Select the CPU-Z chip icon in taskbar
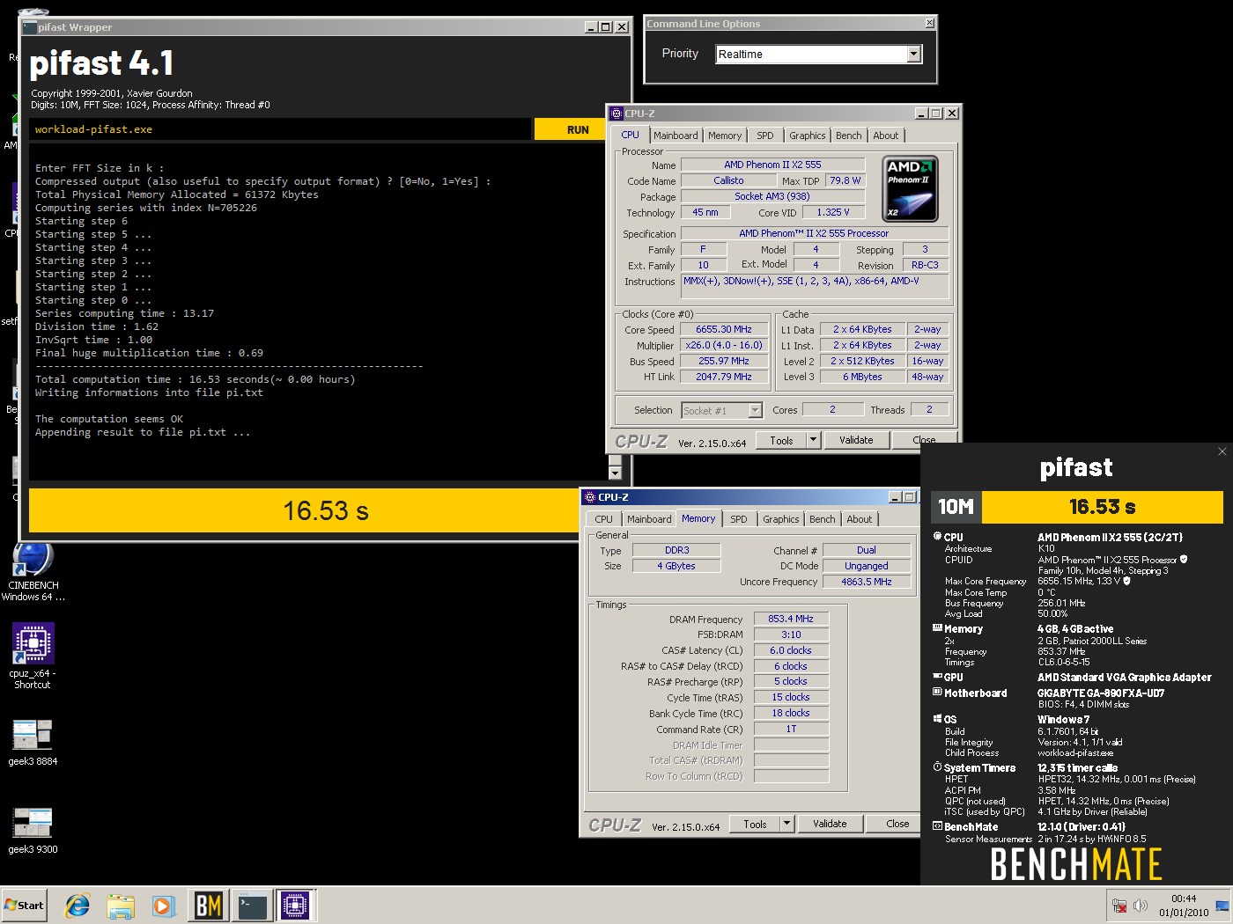 pos(295,905)
